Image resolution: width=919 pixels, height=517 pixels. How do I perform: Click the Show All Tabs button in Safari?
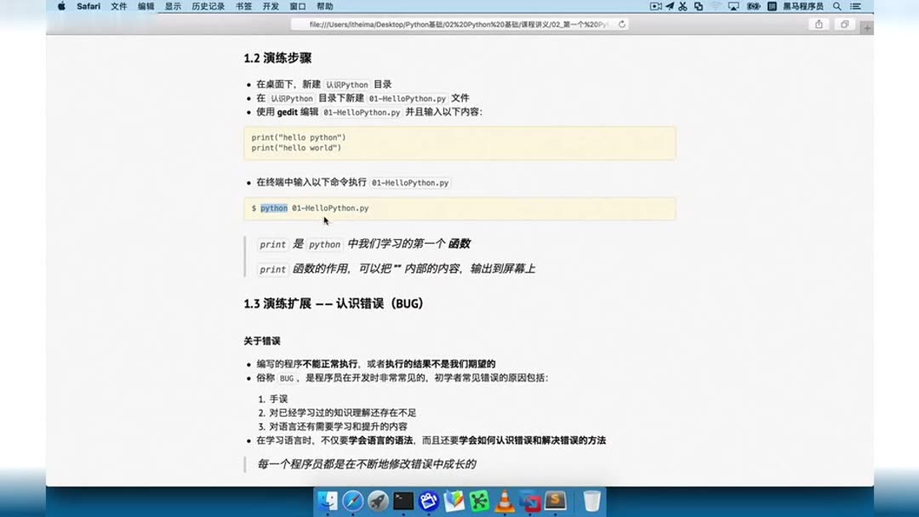tap(843, 25)
